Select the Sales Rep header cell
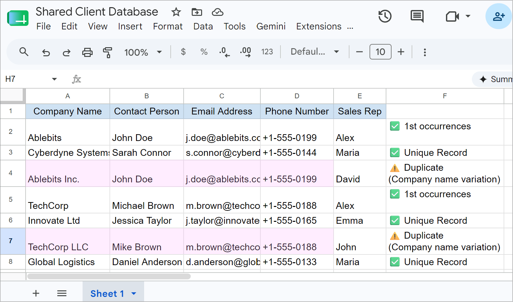Viewport: 513px width, 302px height. pyautogui.click(x=360, y=111)
